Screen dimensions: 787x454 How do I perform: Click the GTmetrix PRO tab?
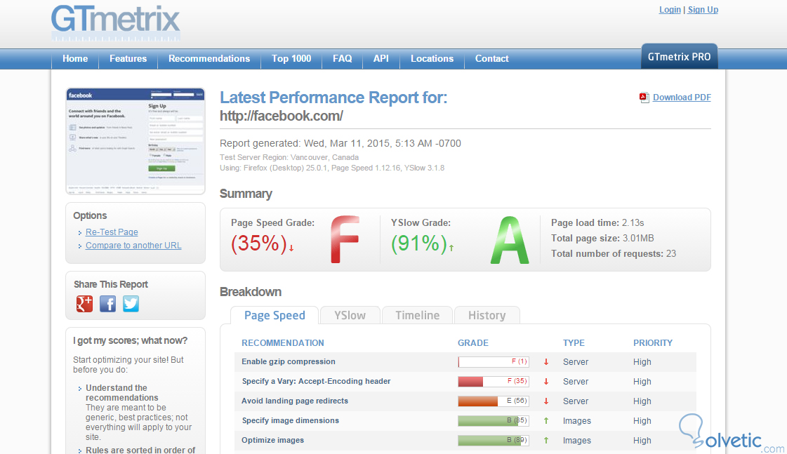pyautogui.click(x=679, y=57)
